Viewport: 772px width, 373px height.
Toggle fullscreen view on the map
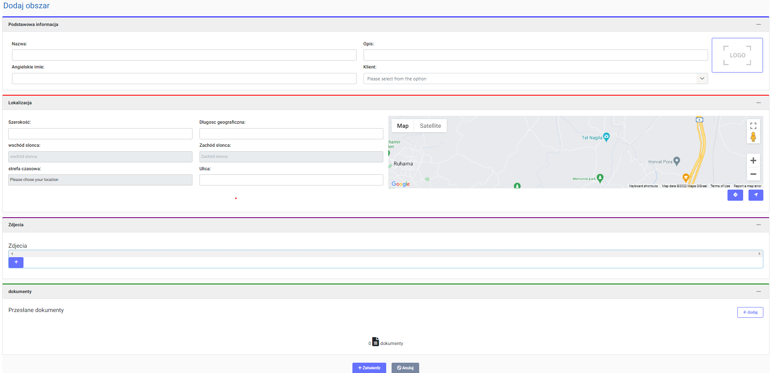[753, 126]
